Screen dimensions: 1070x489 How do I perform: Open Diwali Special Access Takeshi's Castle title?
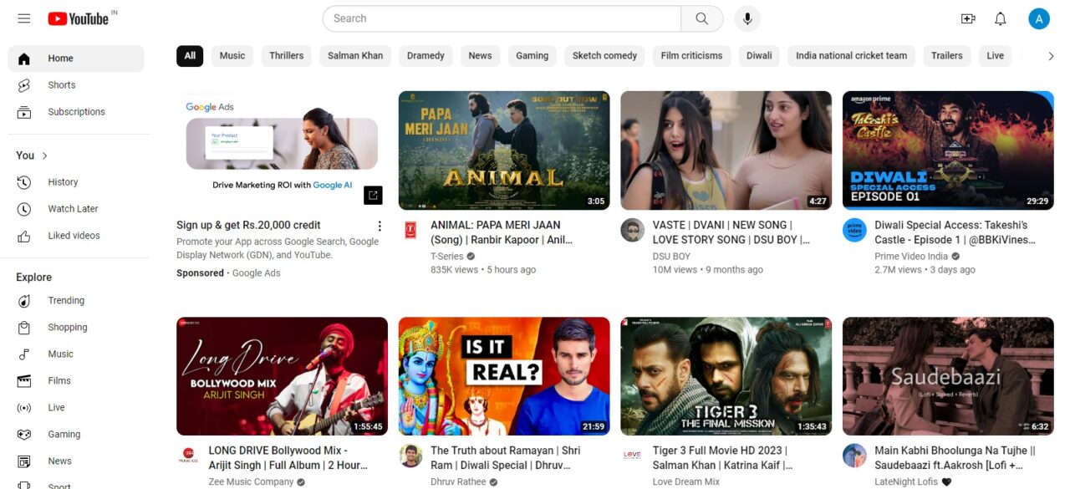click(x=955, y=232)
